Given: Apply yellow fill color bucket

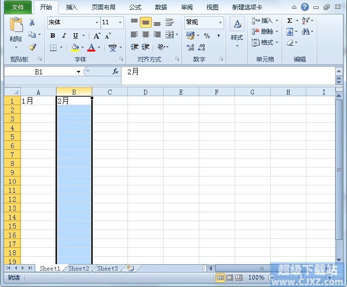Looking at the screenshot, I should click(x=75, y=48).
